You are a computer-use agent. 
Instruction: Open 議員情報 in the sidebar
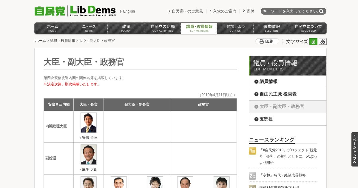pos(288,81)
